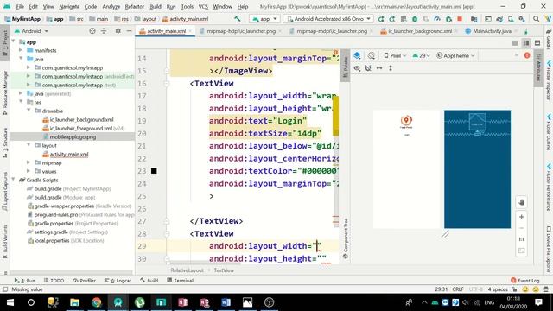The width and height of the screenshot is (553, 311).
Task: Click the red Stop button
Action: pyautogui.click(x=460, y=19)
